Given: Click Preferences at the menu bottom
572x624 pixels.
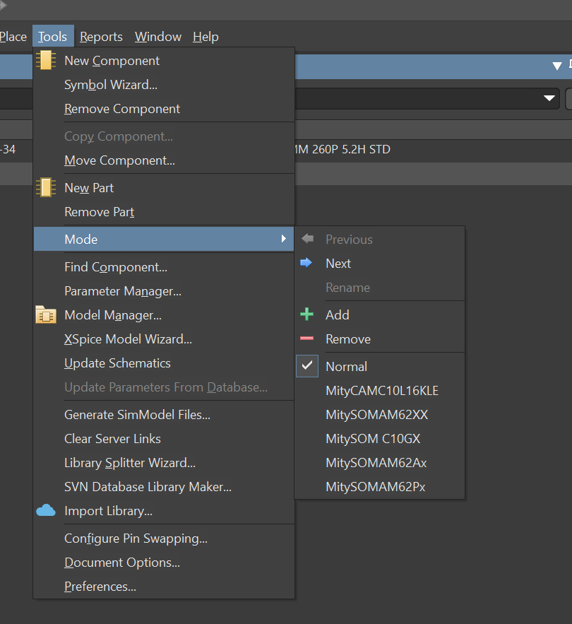Looking at the screenshot, I should pyautogui.click(x=100, y=587).
